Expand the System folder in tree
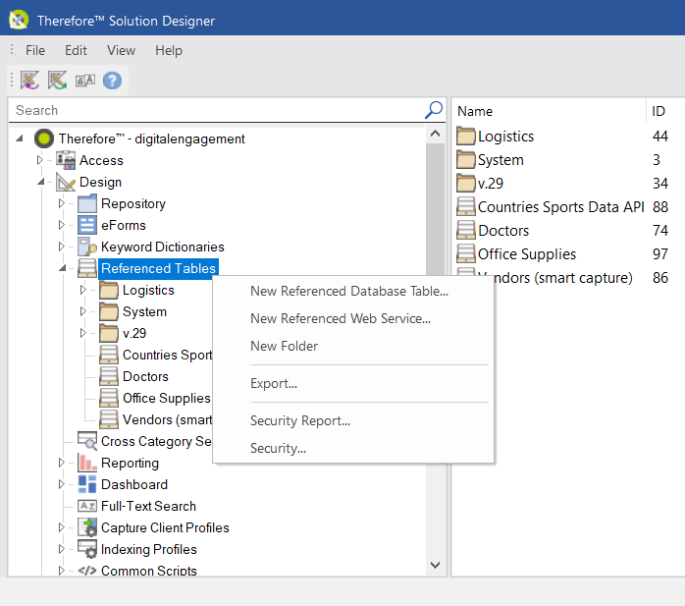 click(83, 311)
